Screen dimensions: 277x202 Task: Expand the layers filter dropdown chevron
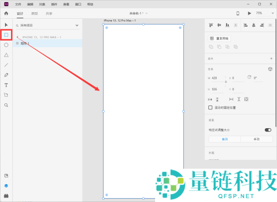coord(77,26)
